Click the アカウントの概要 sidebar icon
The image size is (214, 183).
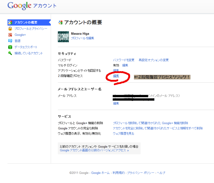click(x=10, y=22)
